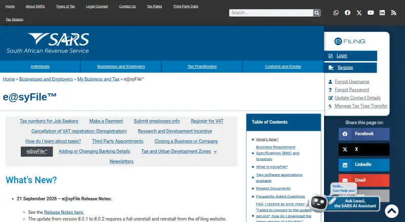Go to My Business and Tax breadcrumb

coord(98,79)
